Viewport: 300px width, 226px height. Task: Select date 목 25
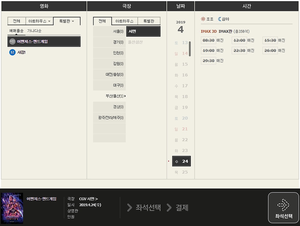(x=181, y=172)
